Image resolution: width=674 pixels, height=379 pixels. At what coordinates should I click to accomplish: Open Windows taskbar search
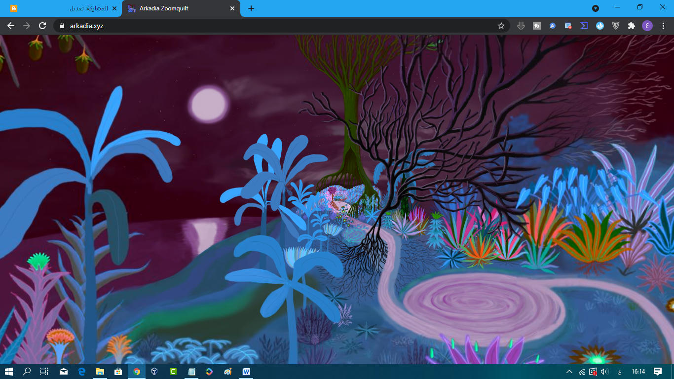[27, 372]
